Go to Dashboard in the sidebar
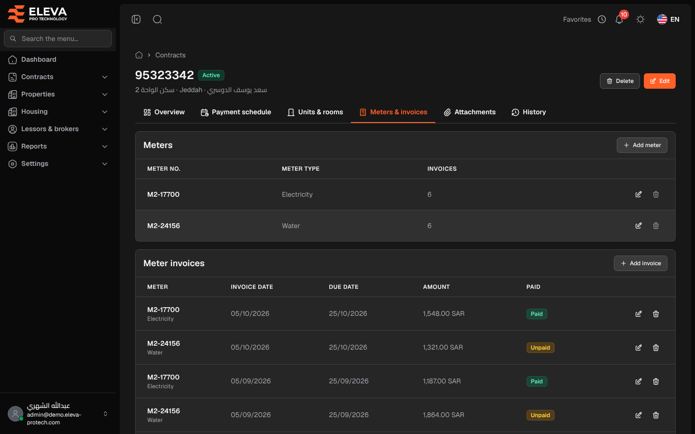Viewport: 695px width, 434px height. 58,59
